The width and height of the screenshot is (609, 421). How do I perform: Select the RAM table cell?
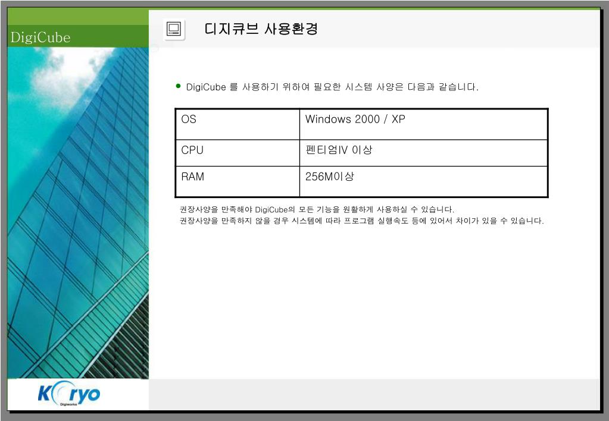(x=238, y=181)
